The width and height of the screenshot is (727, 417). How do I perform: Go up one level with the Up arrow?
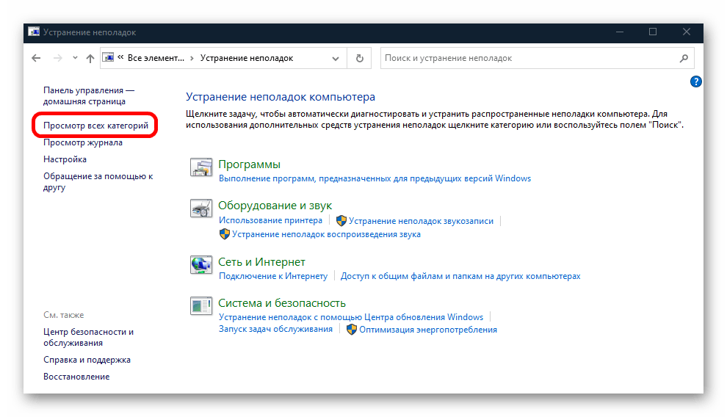[x=90, y=58]
